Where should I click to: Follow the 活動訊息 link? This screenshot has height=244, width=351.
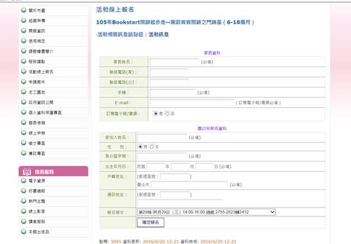coord(158,35)
